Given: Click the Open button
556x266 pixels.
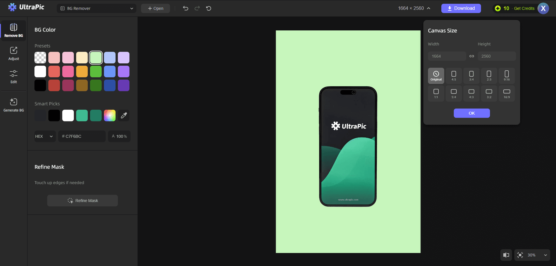Looking at the screenshot, I should coord(156,8).
